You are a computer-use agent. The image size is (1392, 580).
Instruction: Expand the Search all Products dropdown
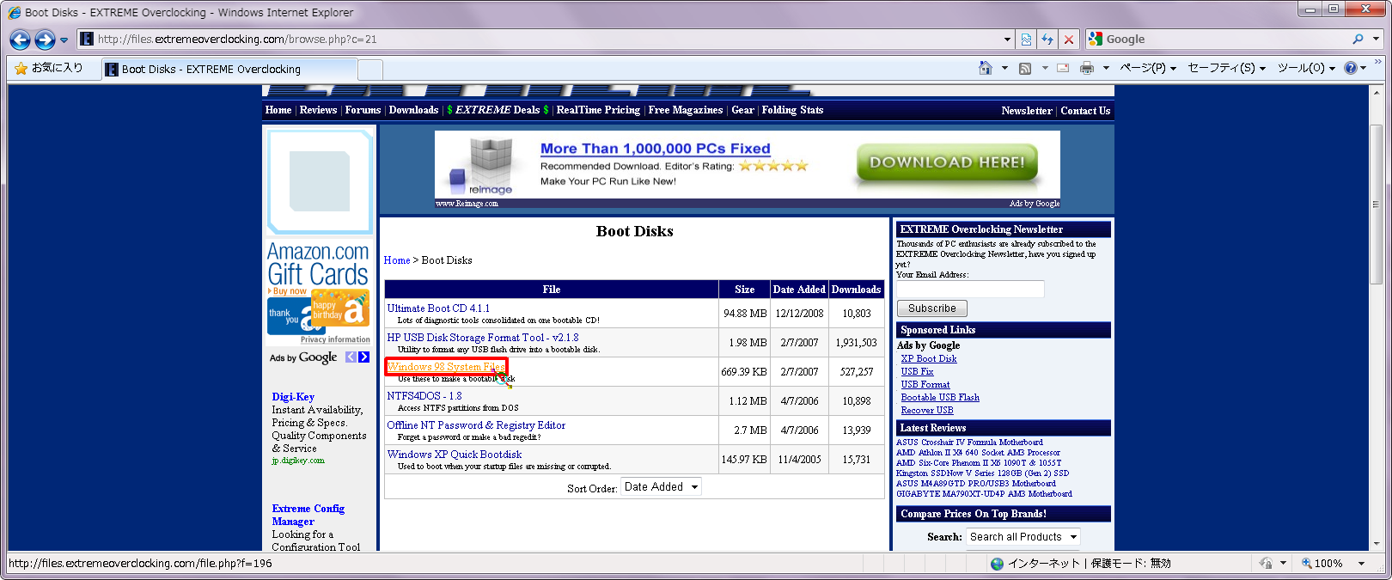[x=1023, y=537]
